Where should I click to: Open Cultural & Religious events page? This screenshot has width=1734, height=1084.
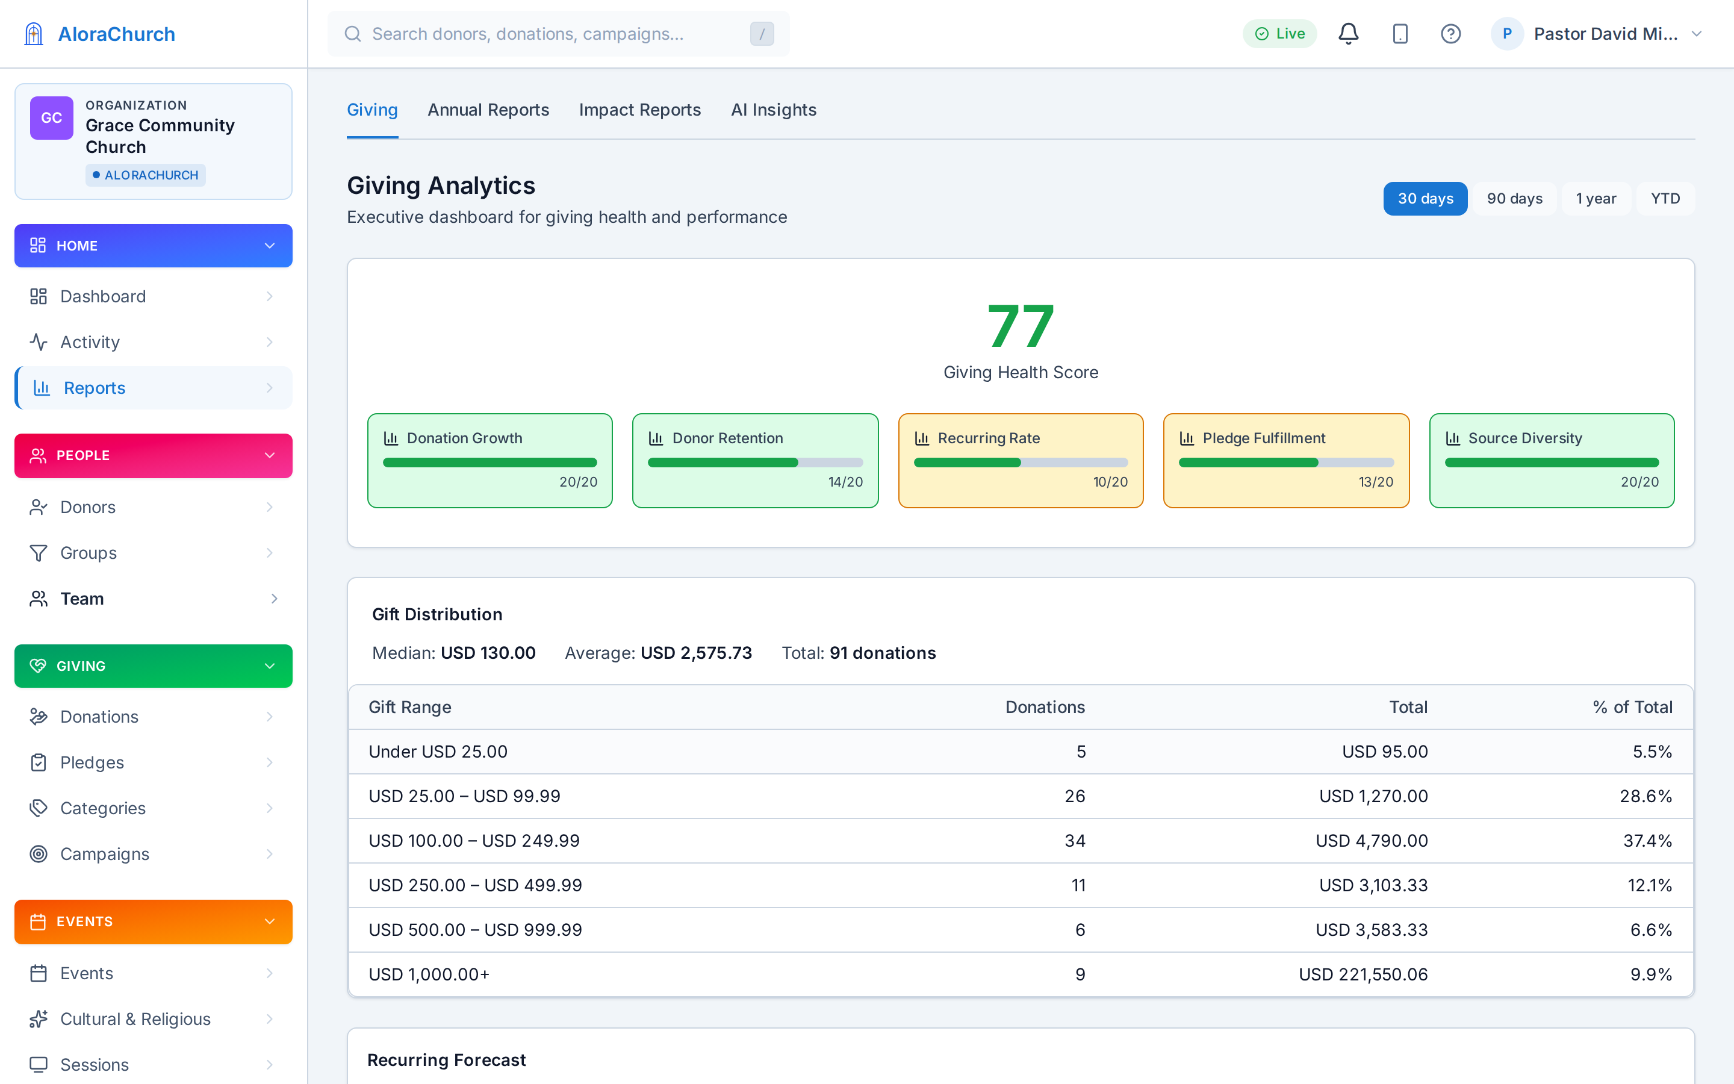(154, 1019)
